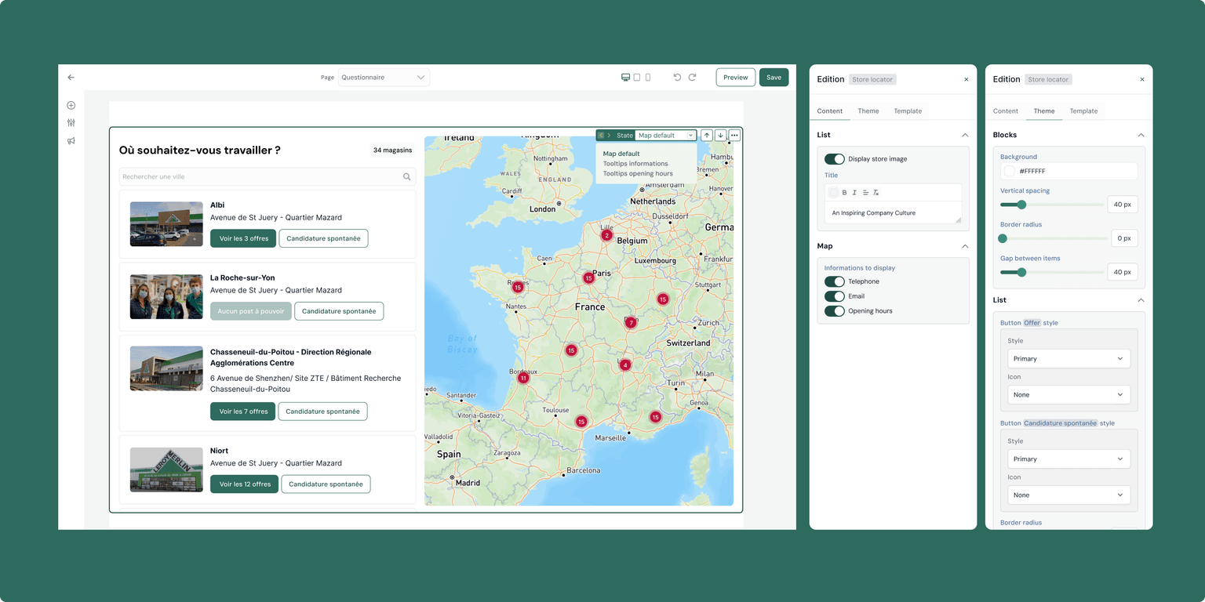This screenshot has width=1205, height=602.
Task: Disable the Opening hours toggle
Action: tap(835, 311)
